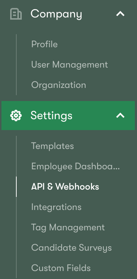Open Custom Fields settings
Viewport: 137px width, 279px height.
61,268
